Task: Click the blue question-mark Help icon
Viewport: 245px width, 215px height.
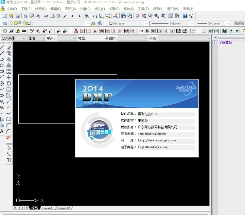Action: click(185, 16)
